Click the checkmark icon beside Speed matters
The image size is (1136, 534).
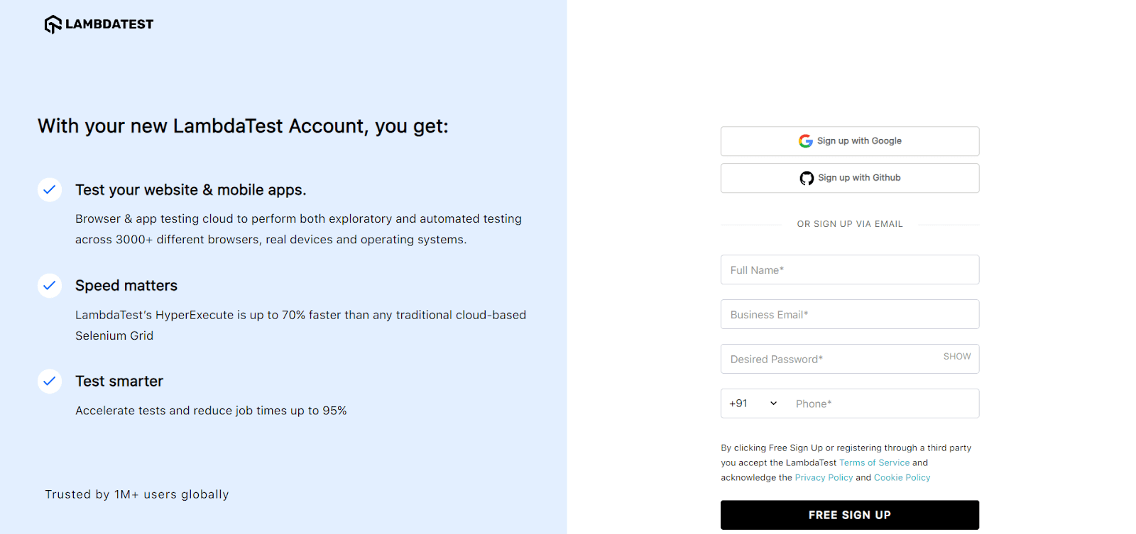click(x=49, y=285)
